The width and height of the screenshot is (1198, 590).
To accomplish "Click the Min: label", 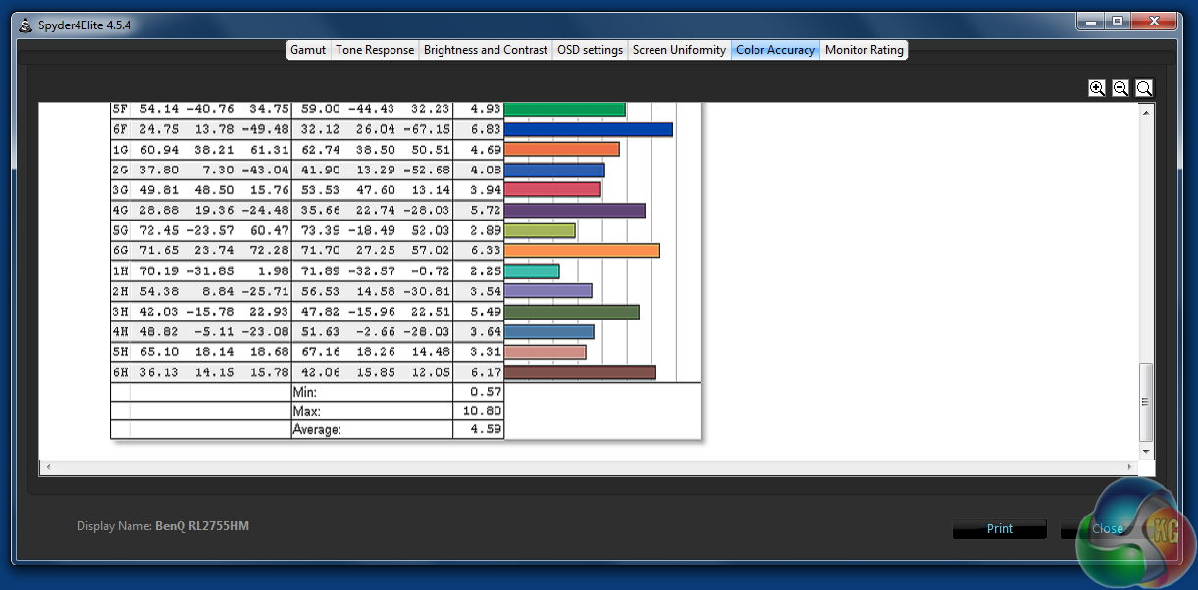I will coord(304,391).
